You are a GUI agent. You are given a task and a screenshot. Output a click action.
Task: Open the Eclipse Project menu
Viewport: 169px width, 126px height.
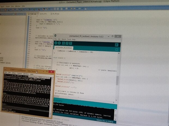[8, 7]
